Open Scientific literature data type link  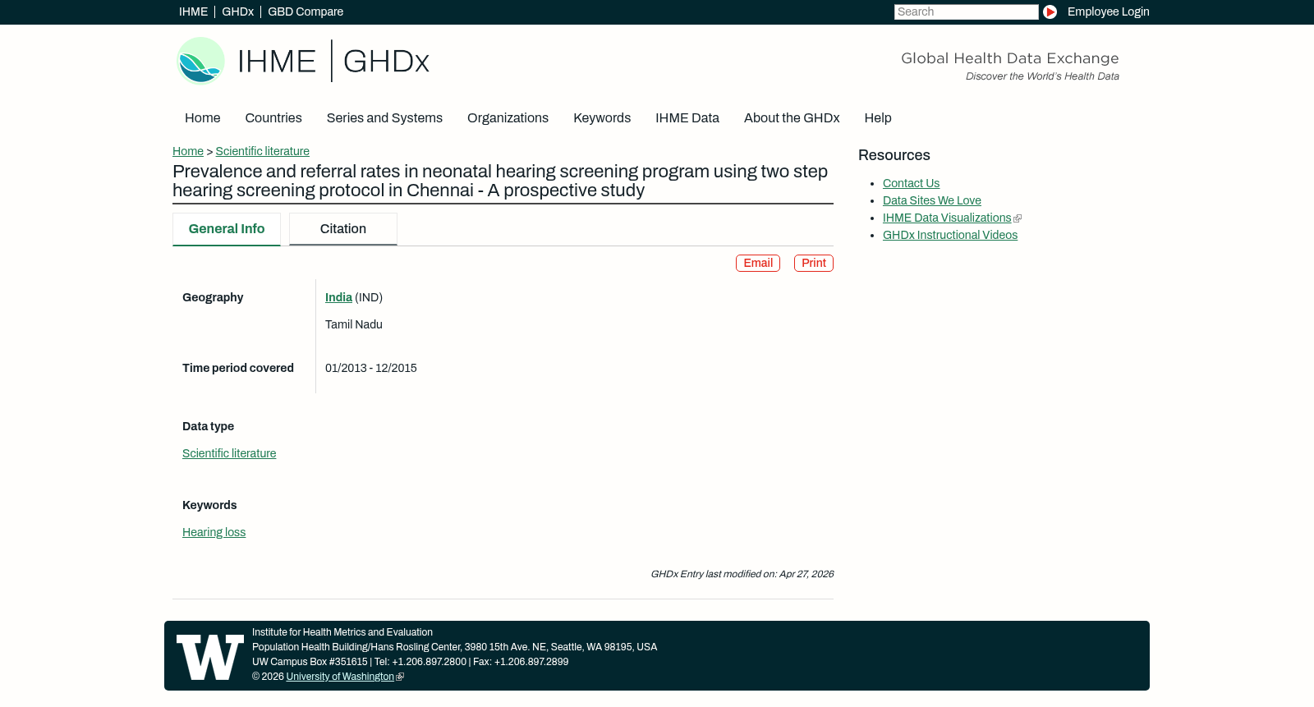[229, 453]
